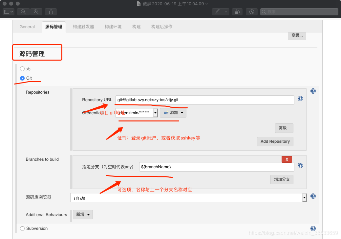Select the Subversion radio option
The image size is (341, 239).
(x=22, y=229)
